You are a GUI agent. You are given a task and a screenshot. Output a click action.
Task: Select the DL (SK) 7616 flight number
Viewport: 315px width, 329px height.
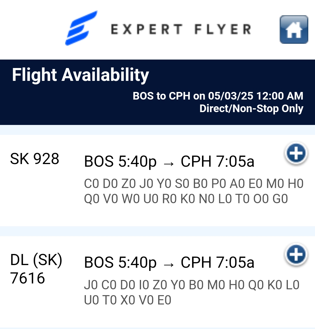36,269
